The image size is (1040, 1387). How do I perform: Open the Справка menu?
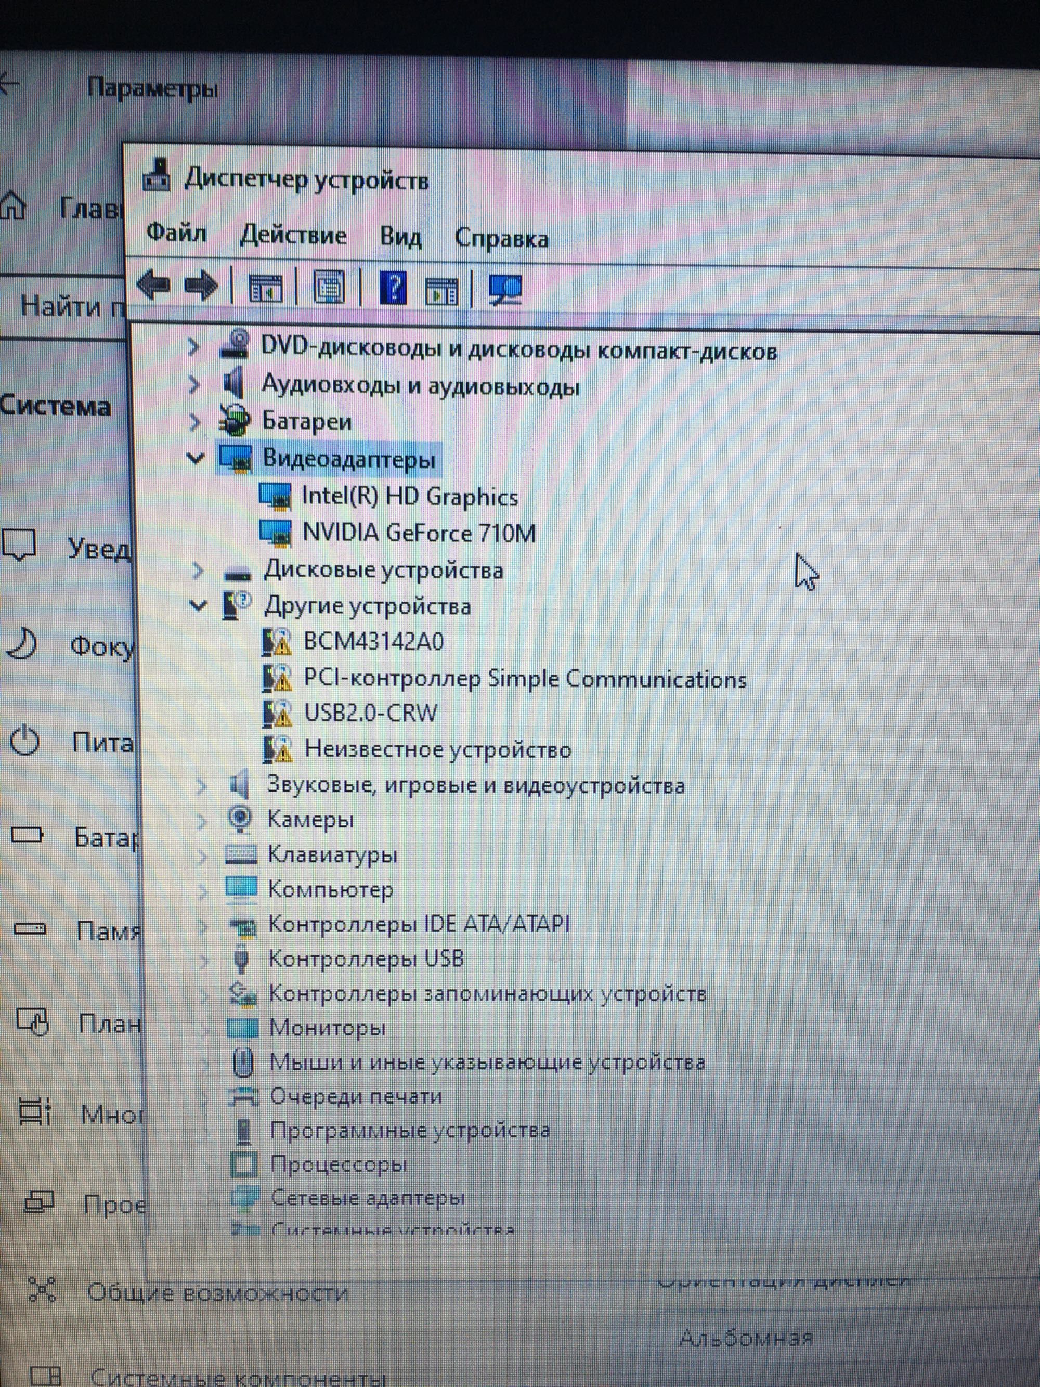(501, 238)
